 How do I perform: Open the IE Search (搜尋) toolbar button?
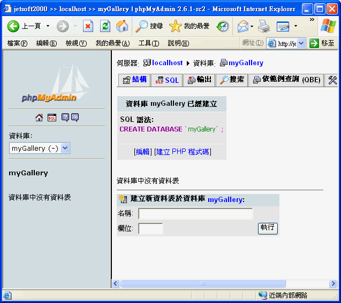click(x=149, y=26)
